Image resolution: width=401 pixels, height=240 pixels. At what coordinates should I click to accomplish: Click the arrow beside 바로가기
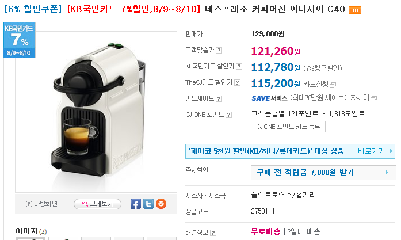pos(391,151)
